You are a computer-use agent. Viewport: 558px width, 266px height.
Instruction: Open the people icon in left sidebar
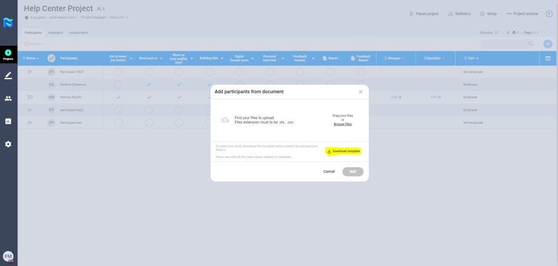(x=8, y=99)
